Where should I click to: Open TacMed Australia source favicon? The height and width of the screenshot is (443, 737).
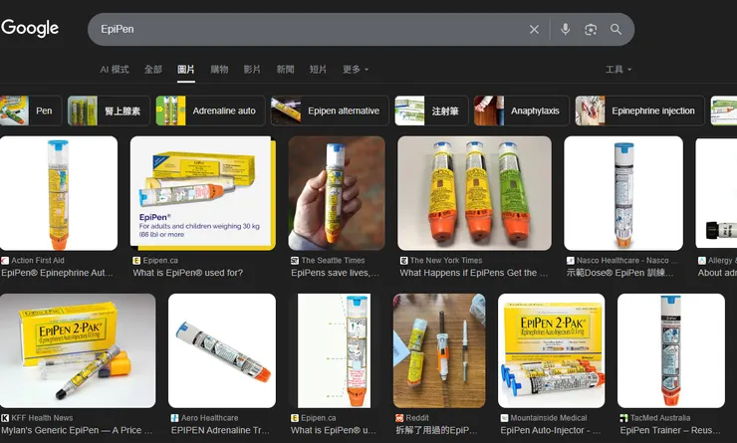click(x=623, y=418)
